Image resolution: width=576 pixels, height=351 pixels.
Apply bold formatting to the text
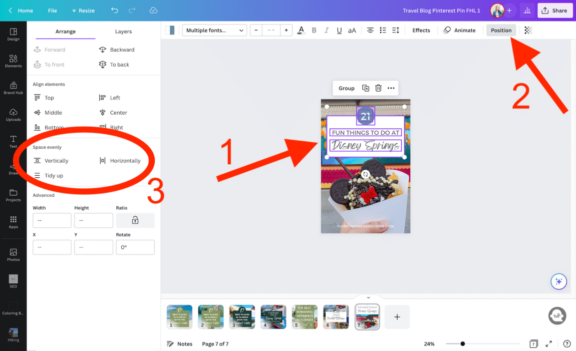[x=314, y=30]
